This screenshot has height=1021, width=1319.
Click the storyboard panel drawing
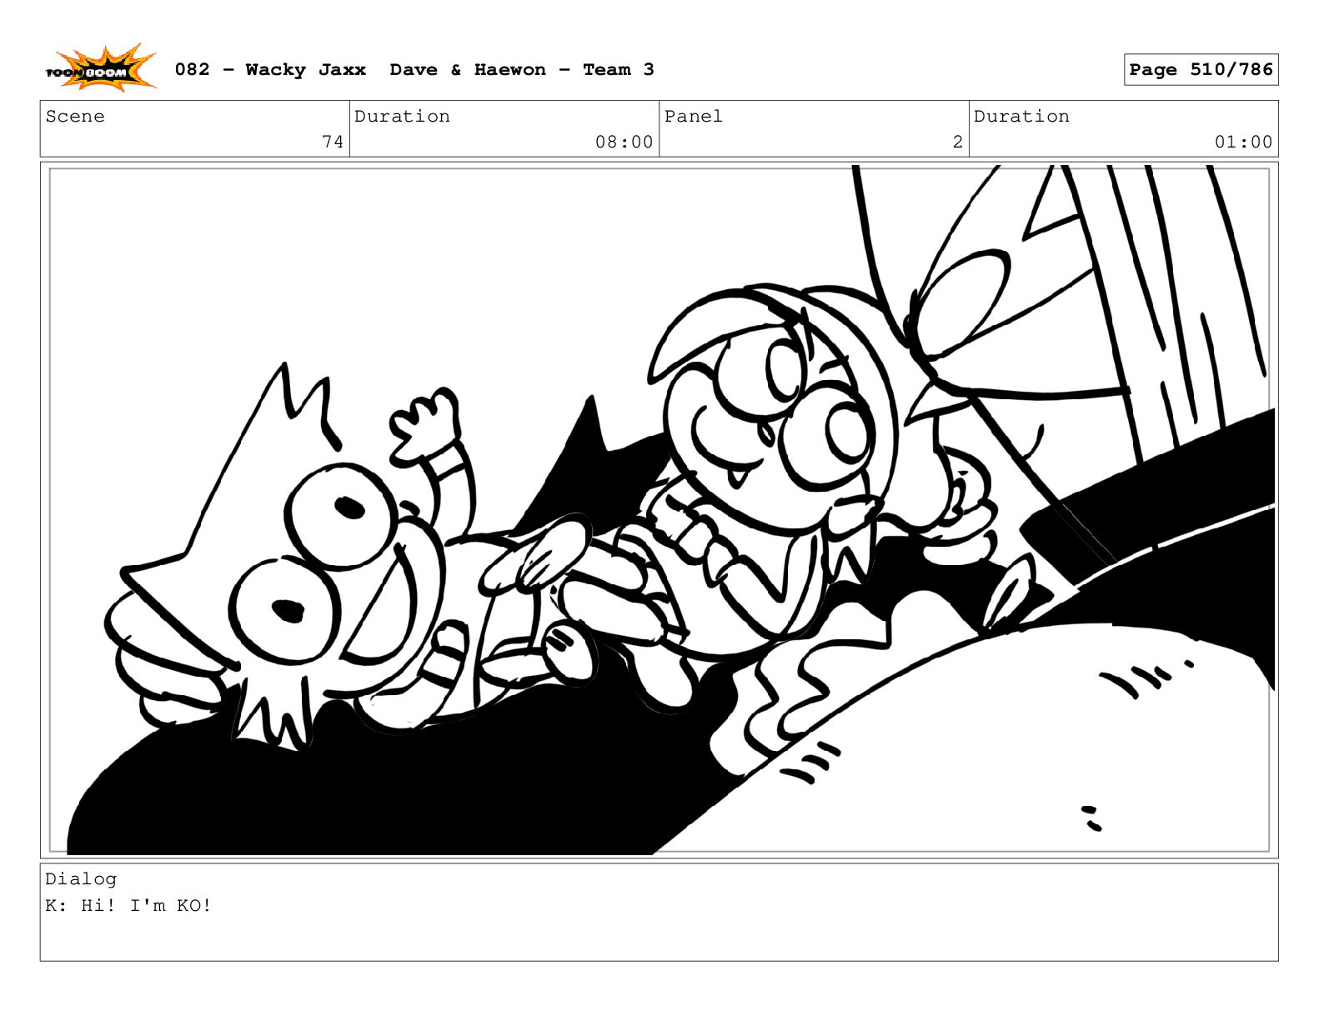click(x=659, y=510)
